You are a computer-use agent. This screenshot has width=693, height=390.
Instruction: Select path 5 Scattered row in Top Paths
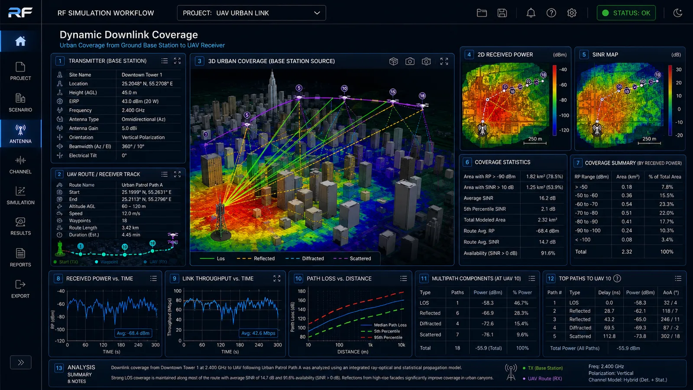pyautogui.click(x=613, y=336)
